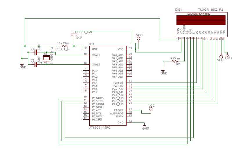This screenshot has width=247, height=159.
Task: Click the P3.0/RXD pin label
Action: click(x=98, y=98)
